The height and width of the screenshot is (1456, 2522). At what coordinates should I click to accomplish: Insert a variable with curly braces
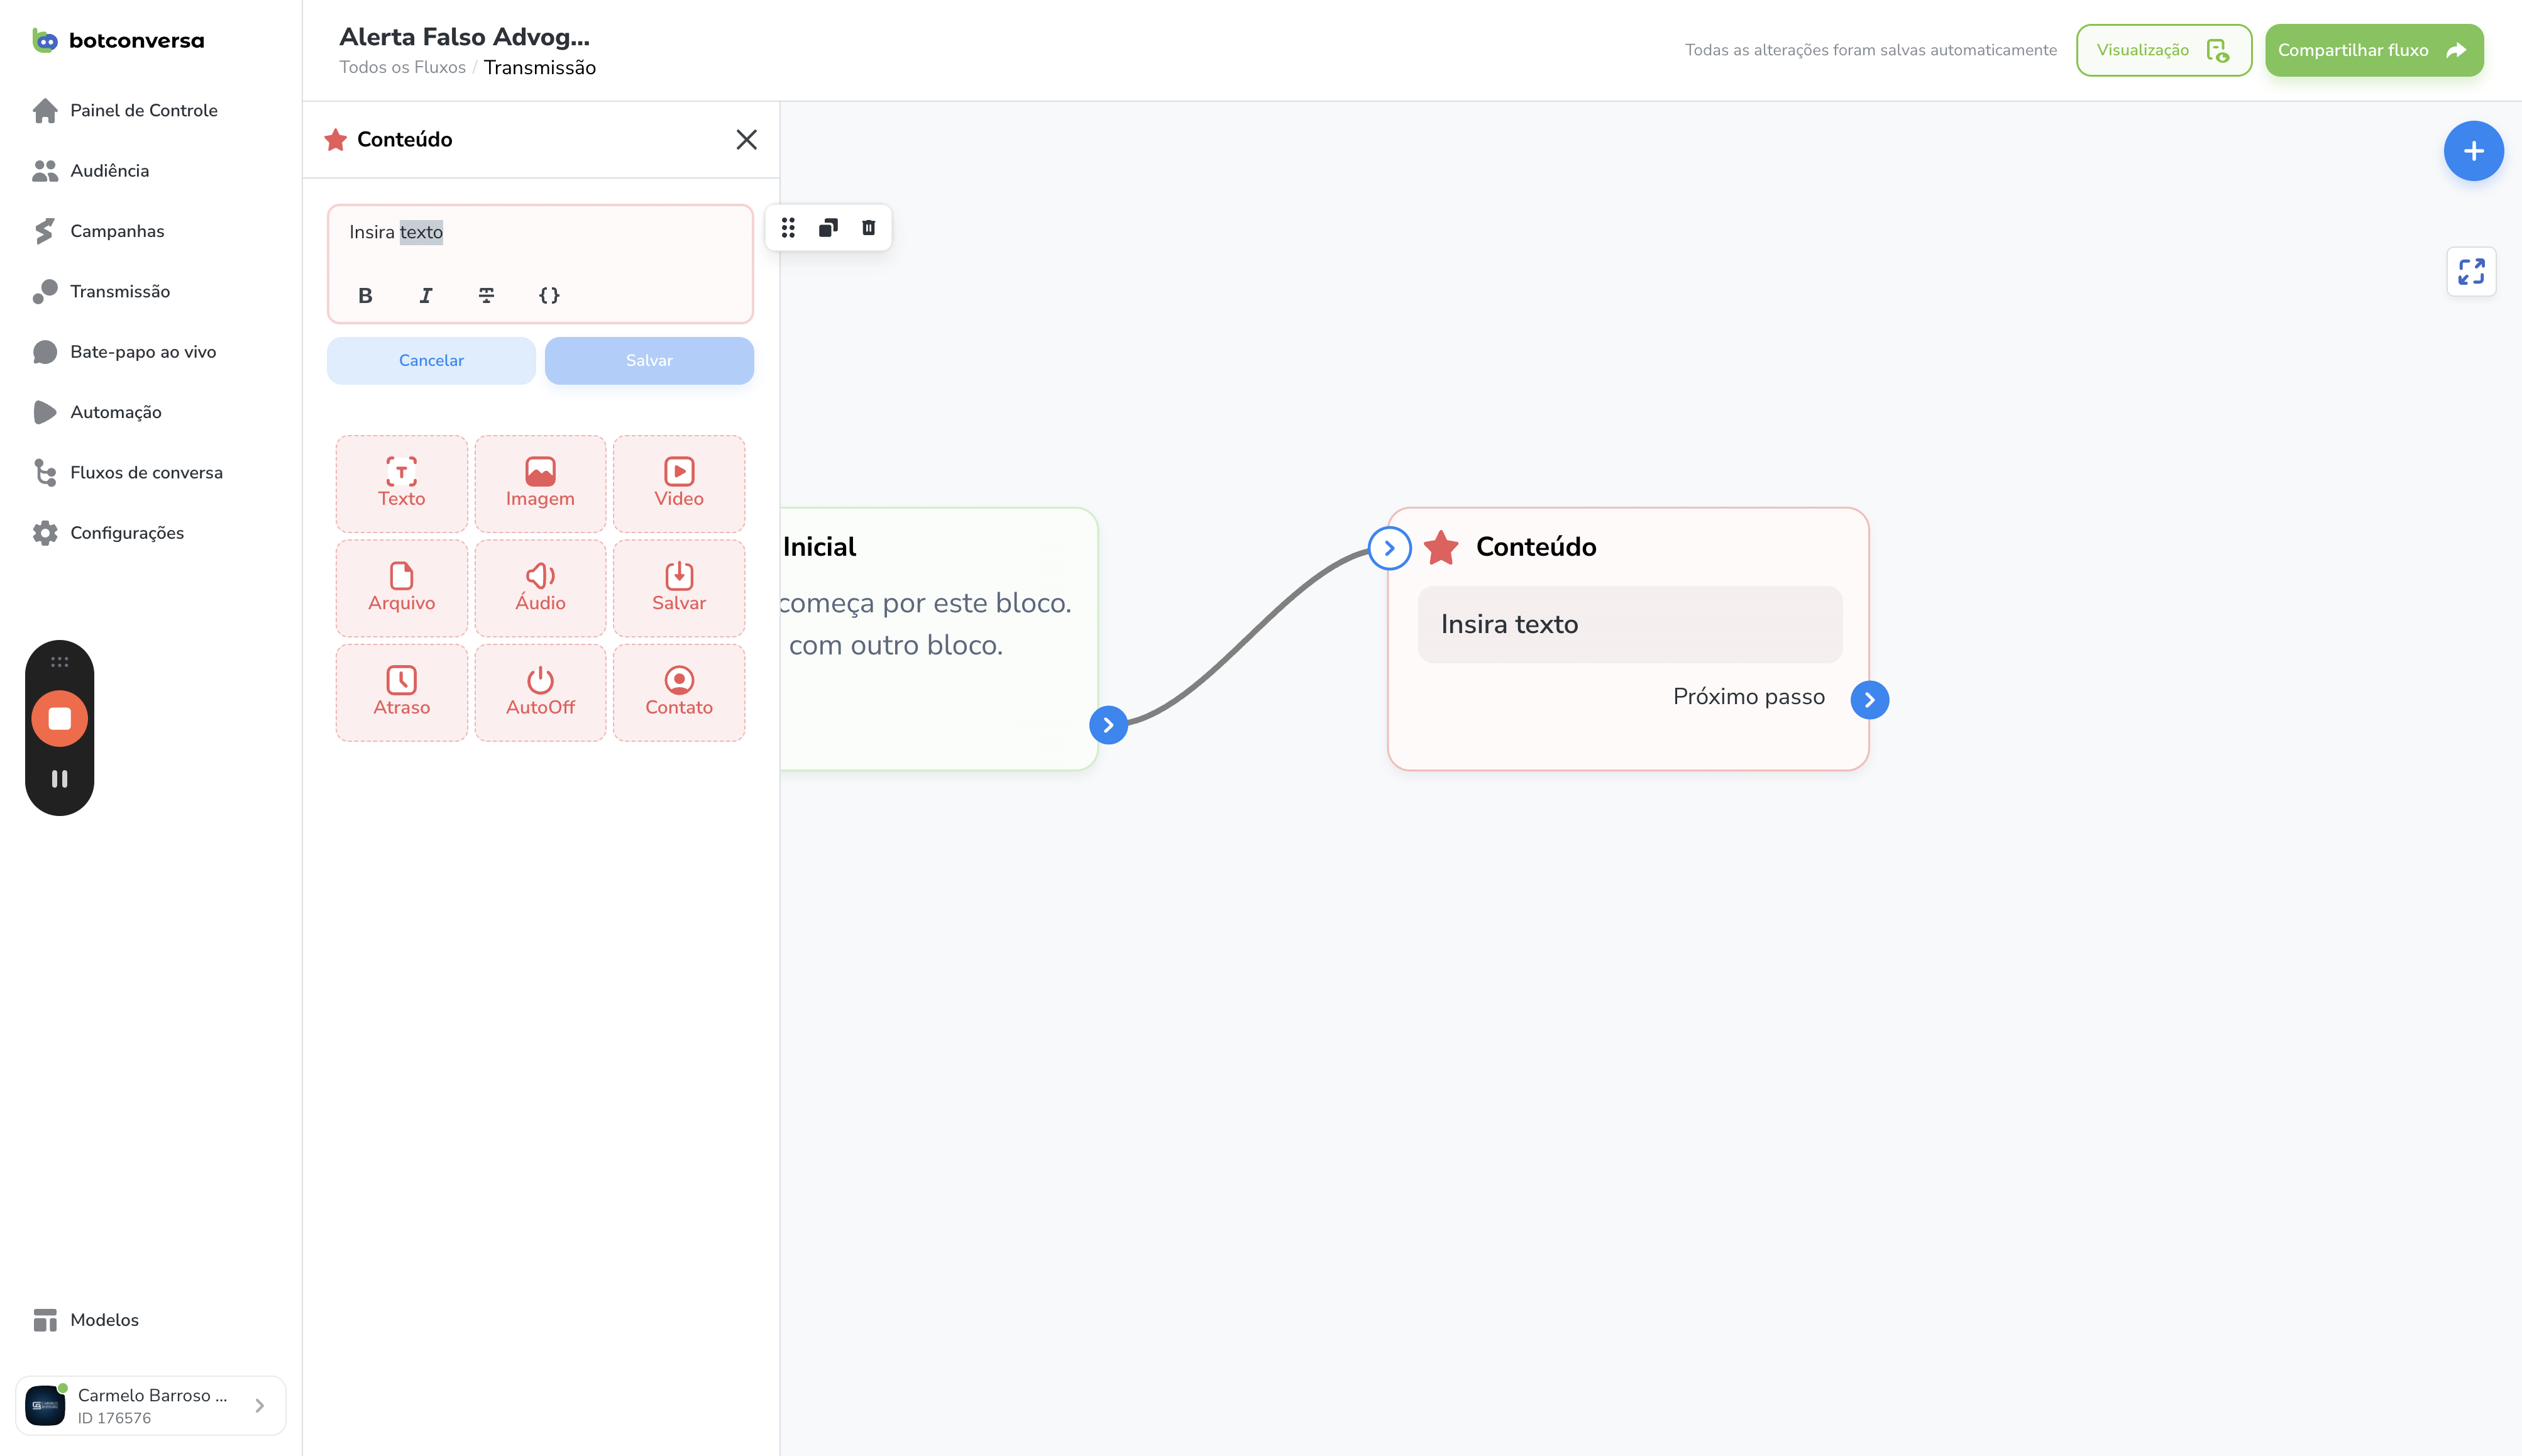tap(549, 295)
